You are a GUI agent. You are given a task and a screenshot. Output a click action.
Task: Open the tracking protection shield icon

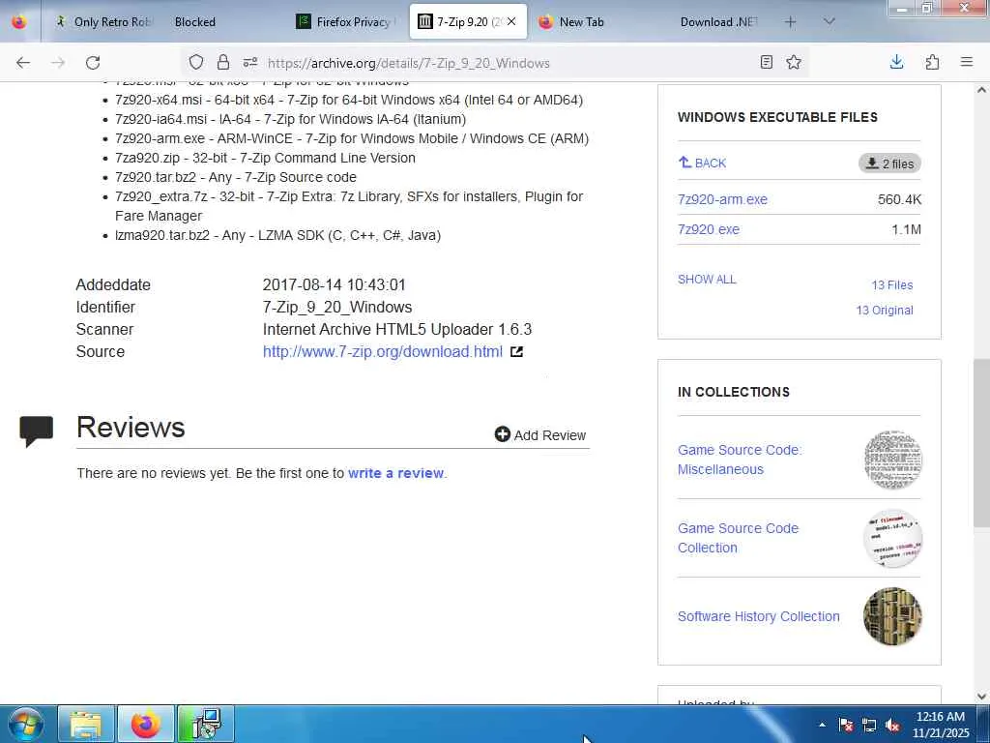point(196,63)
